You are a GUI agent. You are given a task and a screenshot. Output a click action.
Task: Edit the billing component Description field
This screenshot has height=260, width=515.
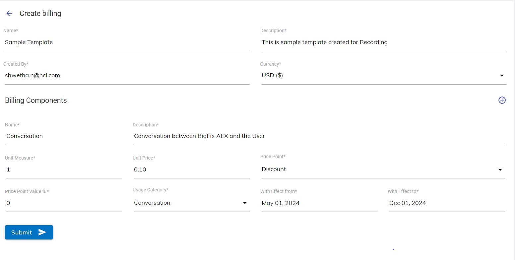[x=319, y=136]
